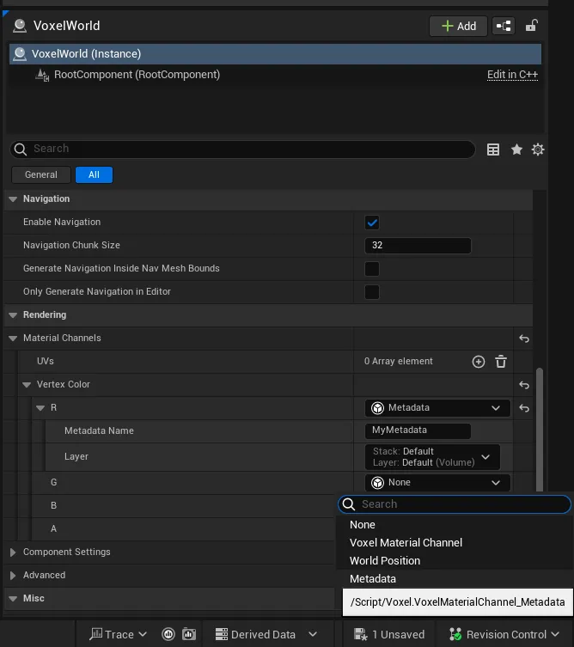574x647 pixels.
Task: Check Only Generate Navigation in Editor
Action: (372, 292)
